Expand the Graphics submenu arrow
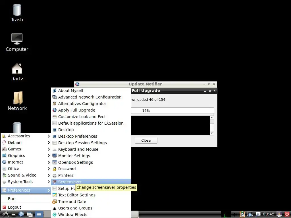The image size is (291, 218). [48, 156]
